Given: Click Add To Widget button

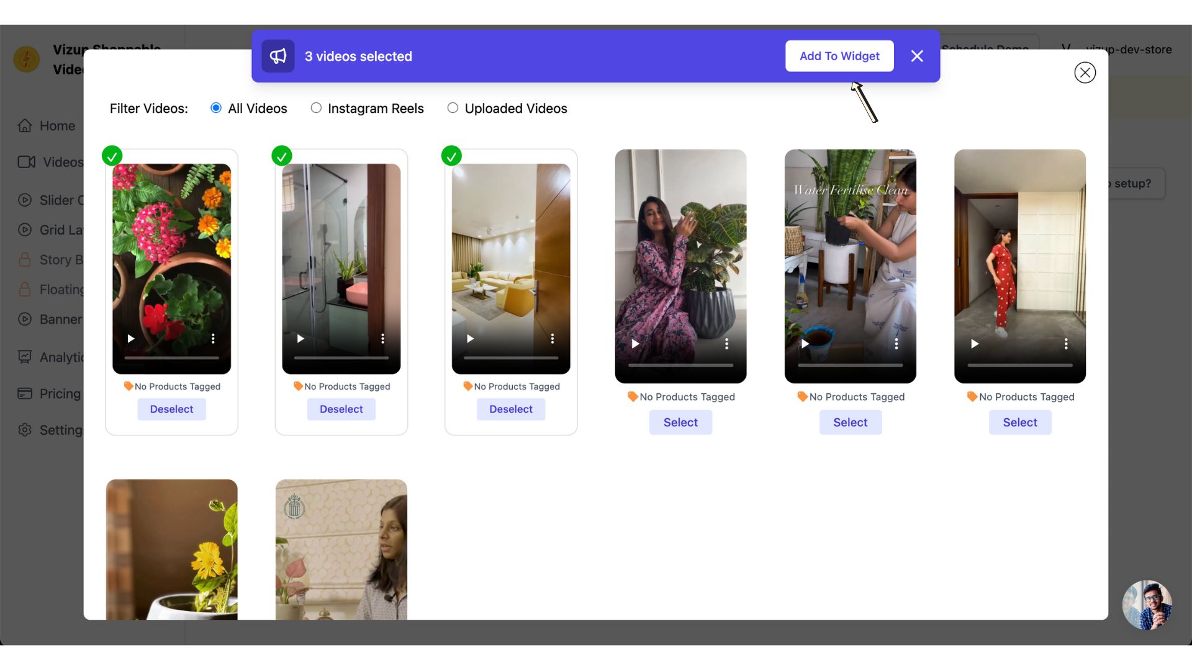Looking at the screenshot, I should 839,56.
